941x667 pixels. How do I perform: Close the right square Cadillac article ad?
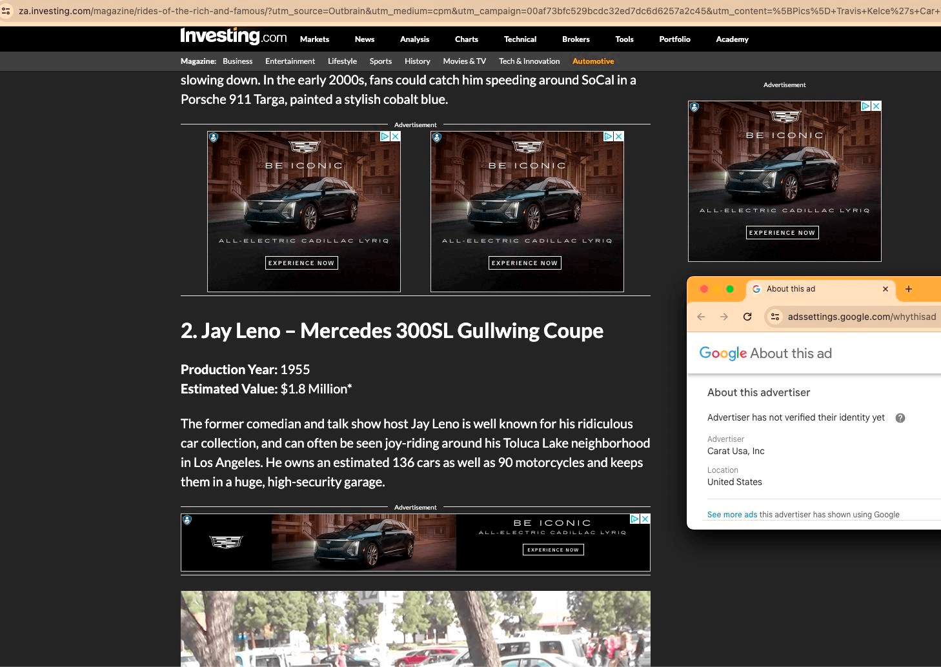pyautogui.click(x=619, y=137)
